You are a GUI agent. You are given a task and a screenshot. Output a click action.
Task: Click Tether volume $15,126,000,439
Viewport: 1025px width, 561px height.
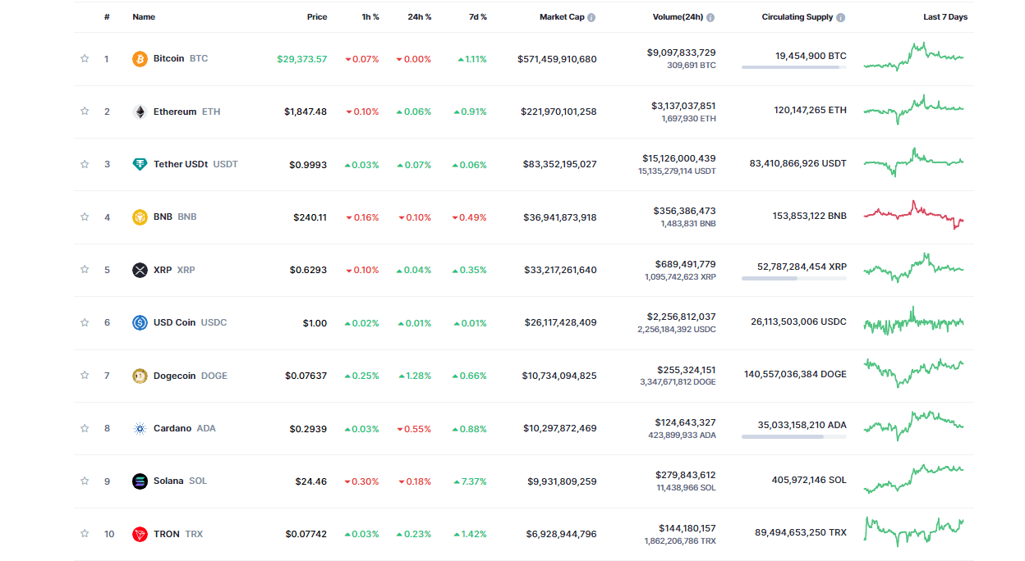pos(678,158)
